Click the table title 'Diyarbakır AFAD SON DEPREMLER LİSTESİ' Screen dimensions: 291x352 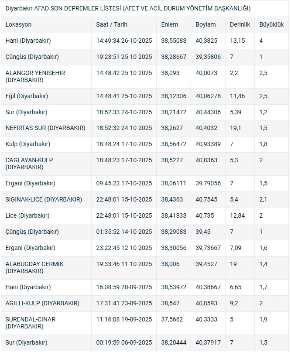click(x=128, y=8)
